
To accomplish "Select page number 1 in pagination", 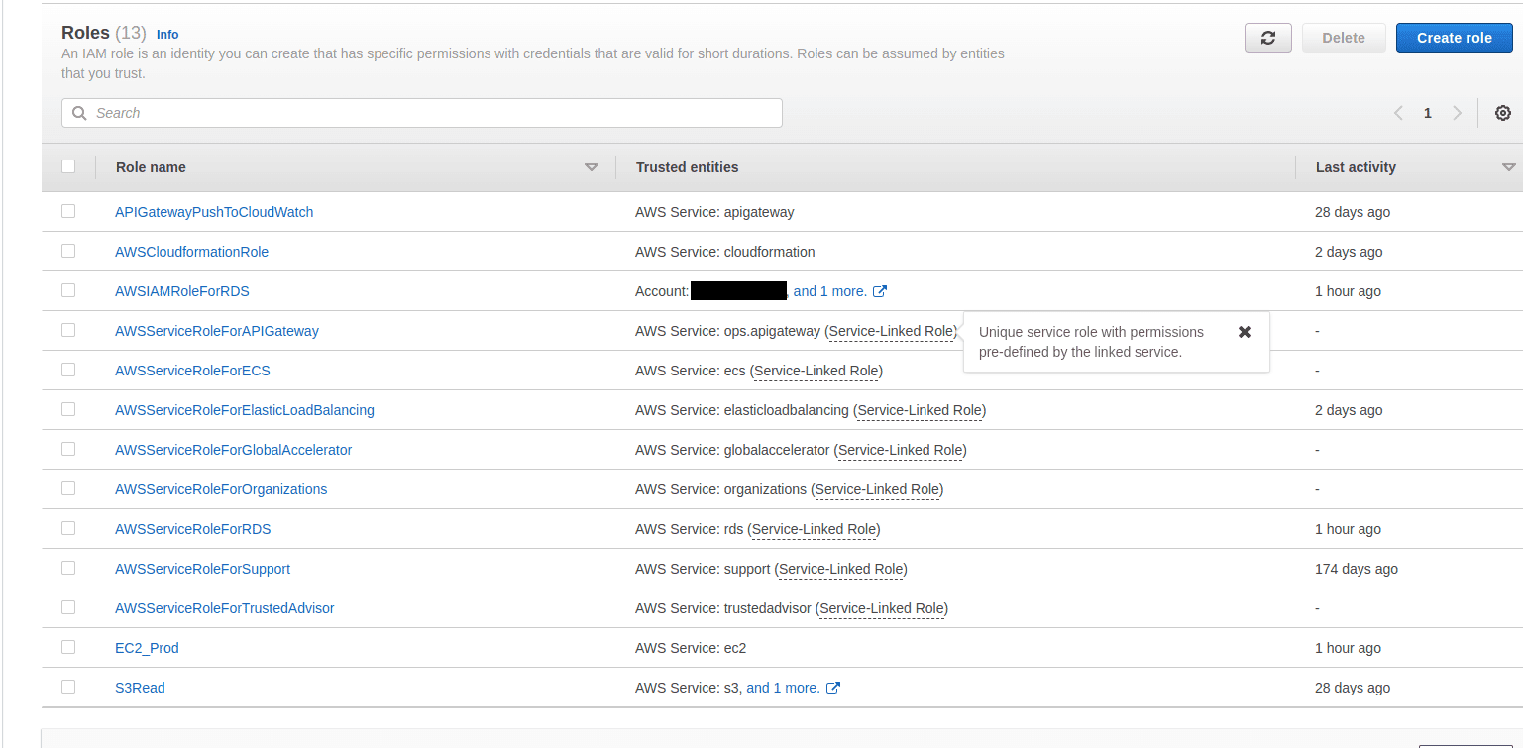I will point(1428,113).
